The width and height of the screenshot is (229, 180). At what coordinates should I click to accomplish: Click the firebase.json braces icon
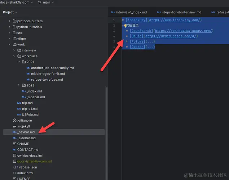14,167
